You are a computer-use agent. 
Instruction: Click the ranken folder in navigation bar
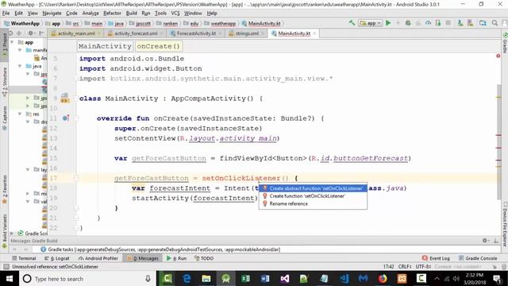pos(170,23)
